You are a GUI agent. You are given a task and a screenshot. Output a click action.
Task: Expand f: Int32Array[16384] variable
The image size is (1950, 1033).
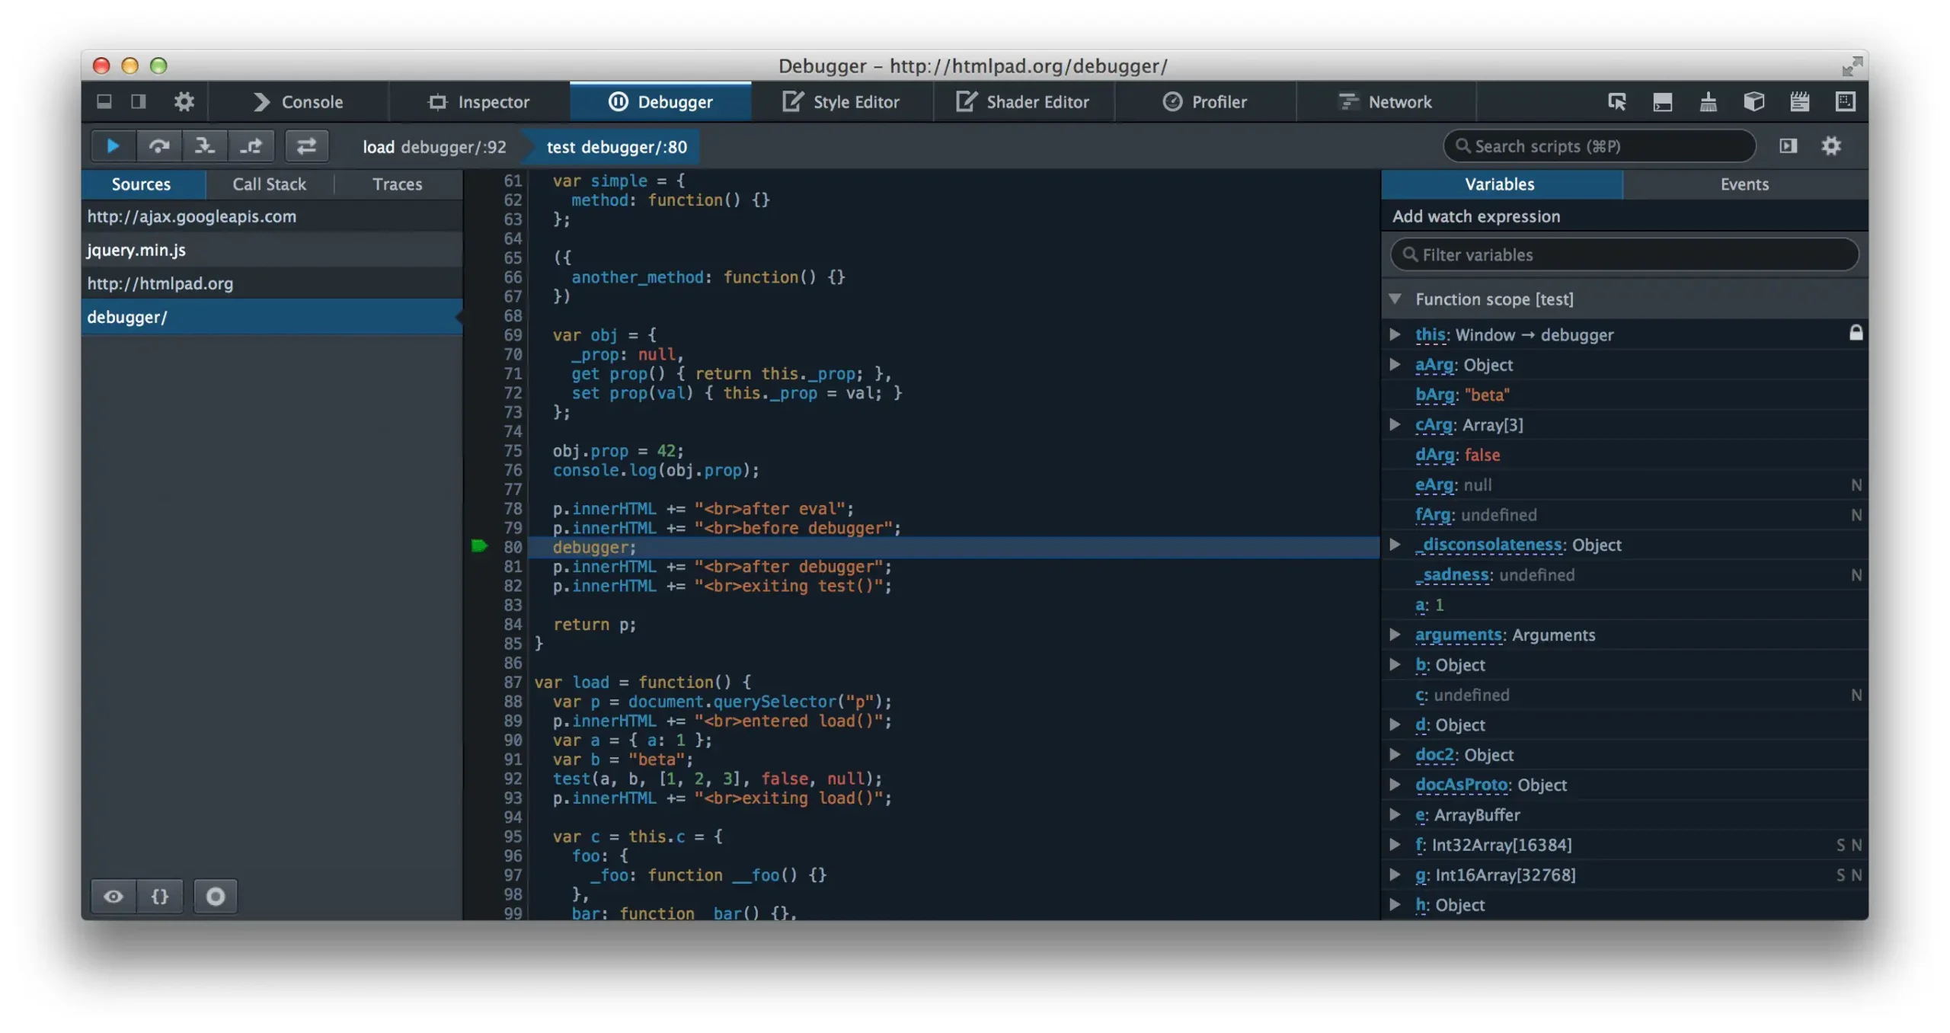click(x=1395, y=844)
